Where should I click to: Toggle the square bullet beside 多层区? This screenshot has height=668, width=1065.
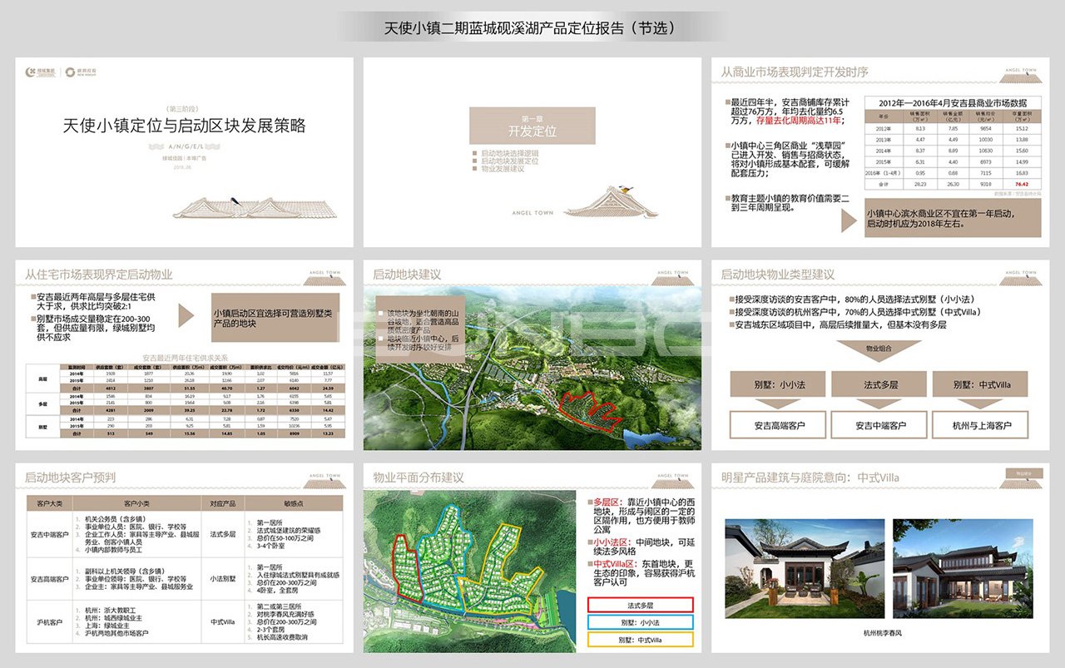(591, 502)
